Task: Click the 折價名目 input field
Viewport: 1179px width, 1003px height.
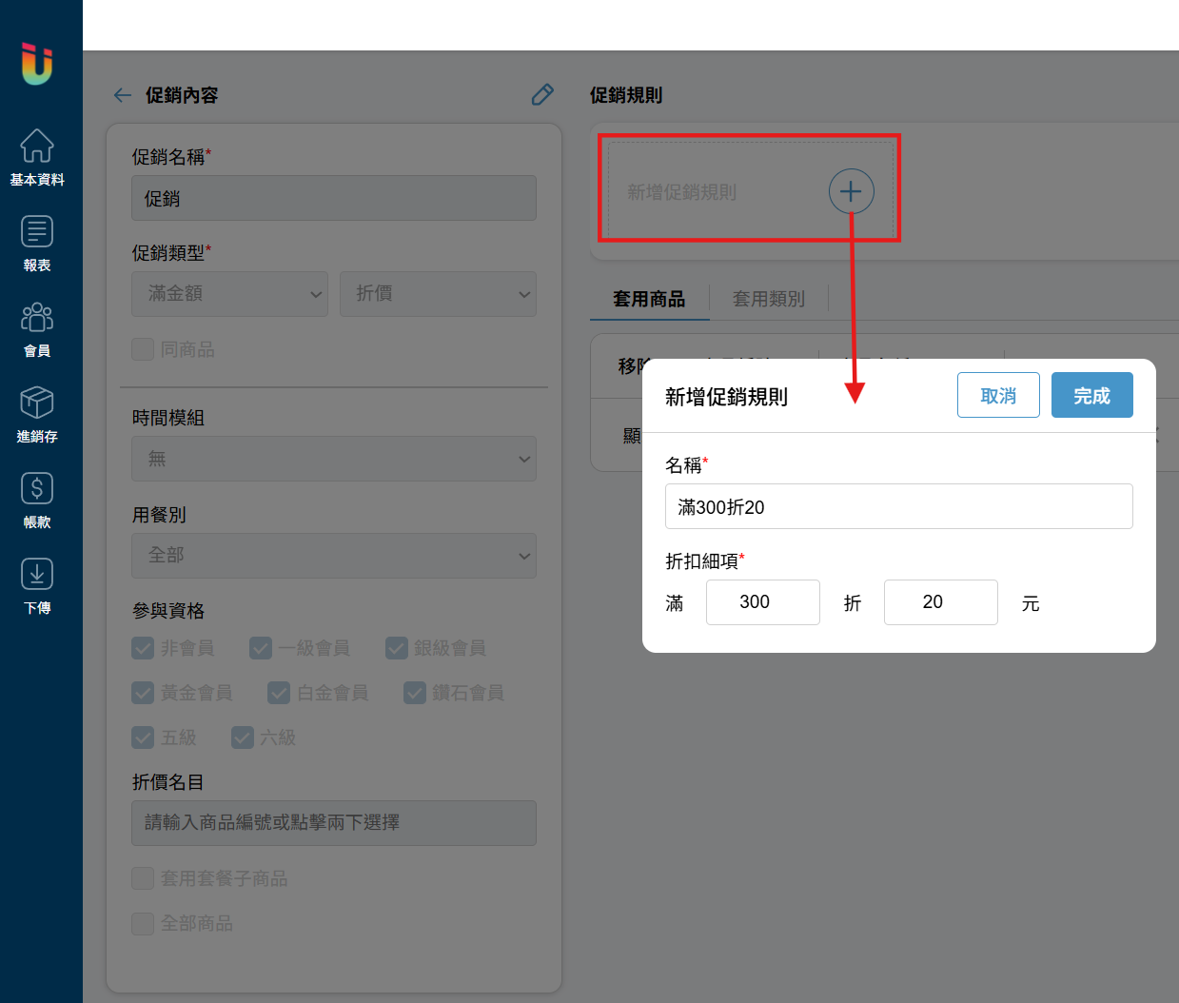Action: point(334,823)
